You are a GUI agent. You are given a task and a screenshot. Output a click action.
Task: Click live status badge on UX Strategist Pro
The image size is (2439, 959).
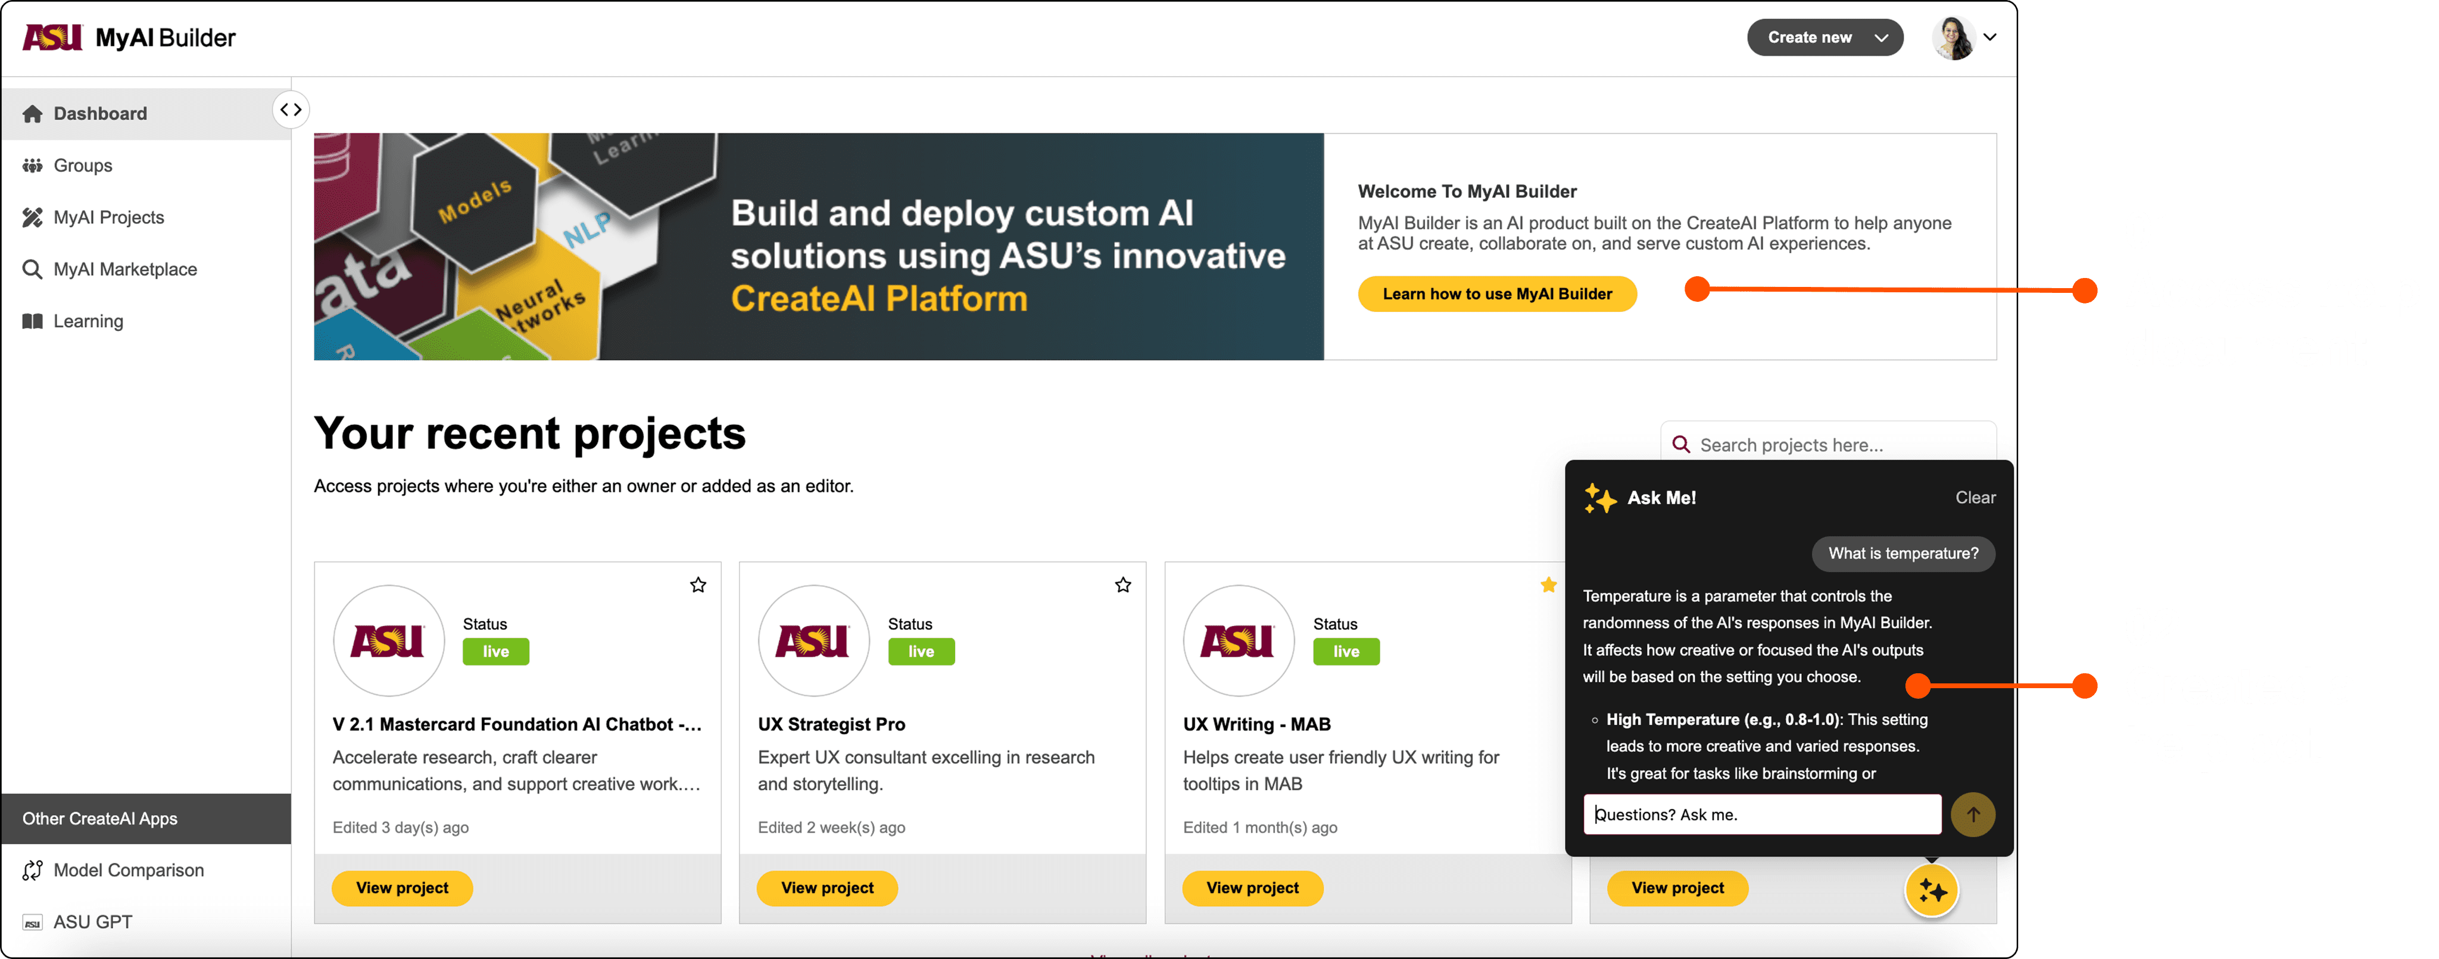921,651
